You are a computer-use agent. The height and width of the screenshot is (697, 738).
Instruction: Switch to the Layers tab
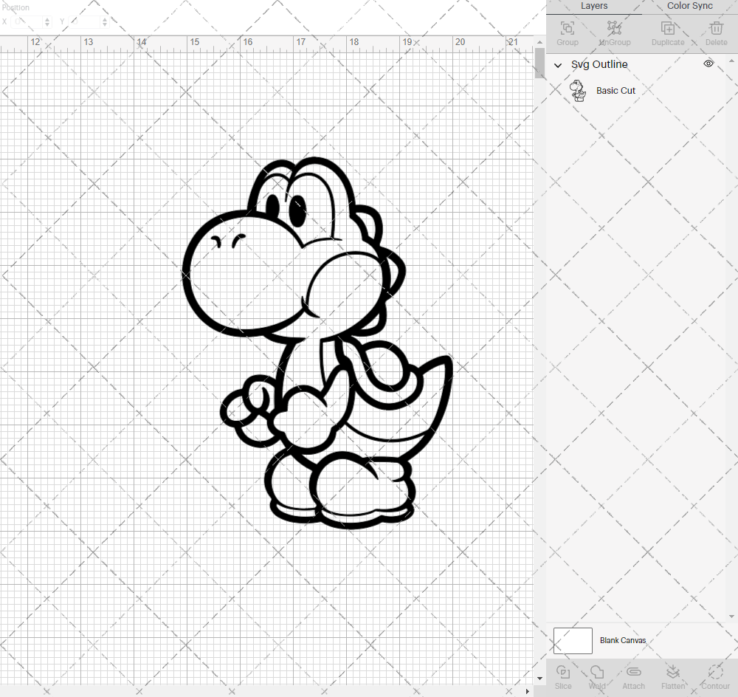coord(594,6)
